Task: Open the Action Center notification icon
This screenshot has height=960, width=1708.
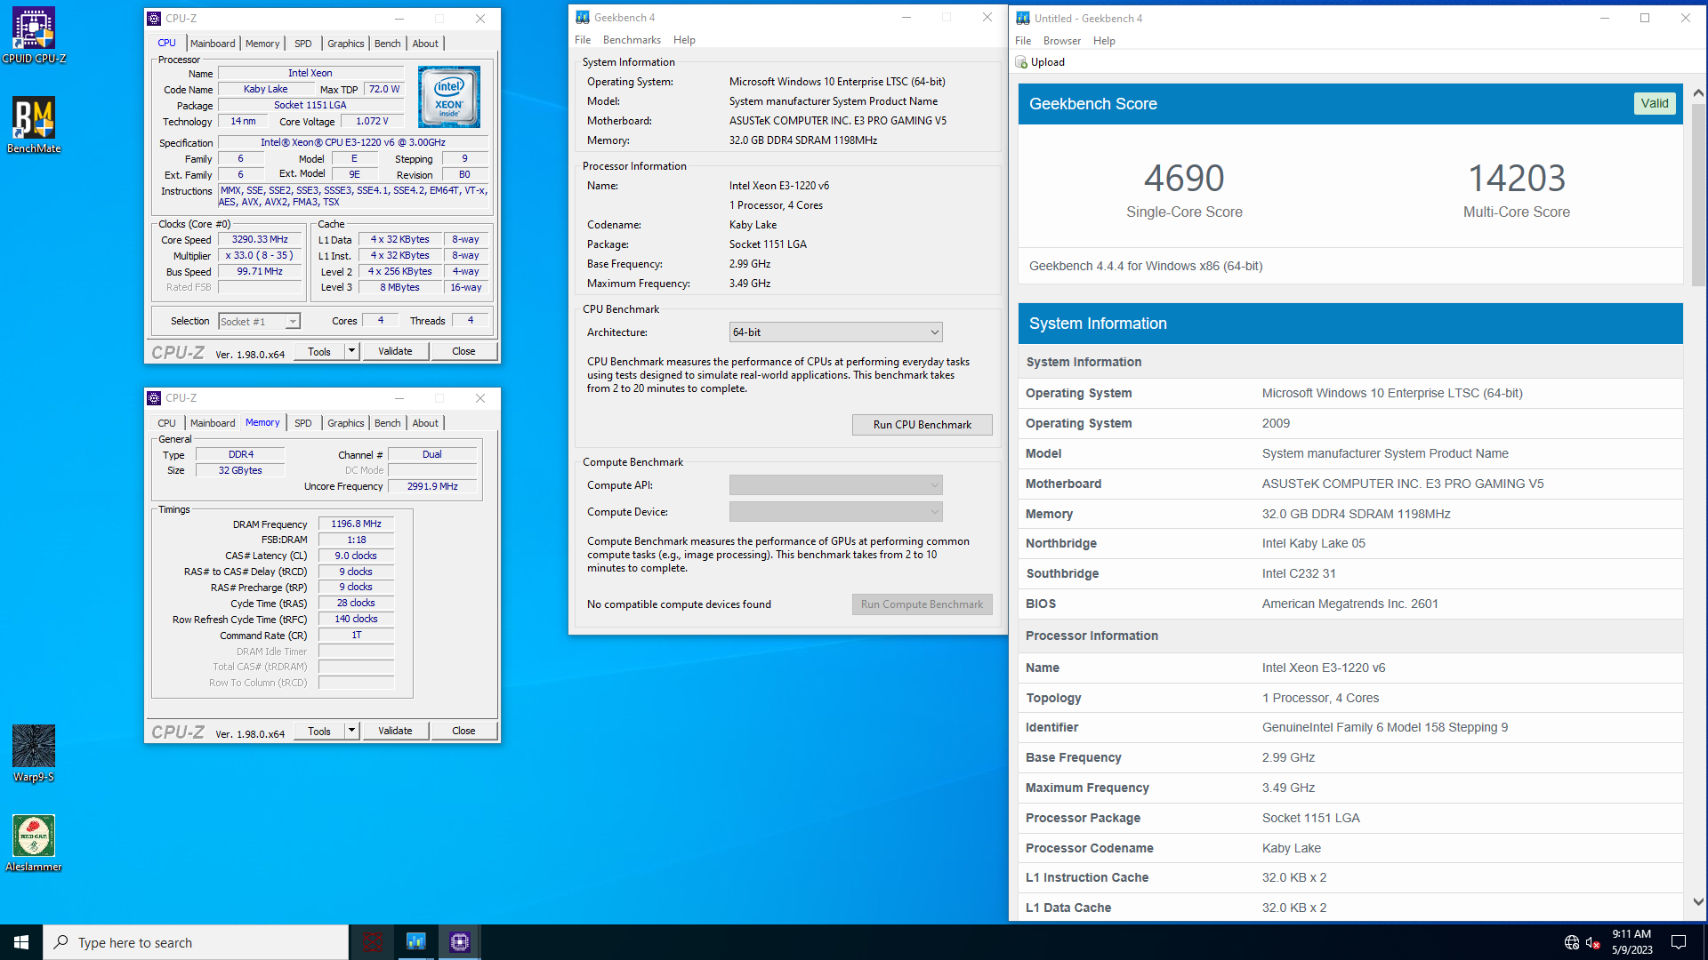Action: click(x=1679, y=942)
